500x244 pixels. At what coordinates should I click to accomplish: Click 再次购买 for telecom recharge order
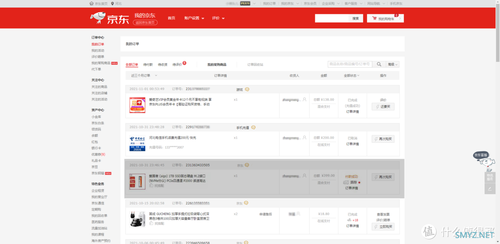click(383, 139)
